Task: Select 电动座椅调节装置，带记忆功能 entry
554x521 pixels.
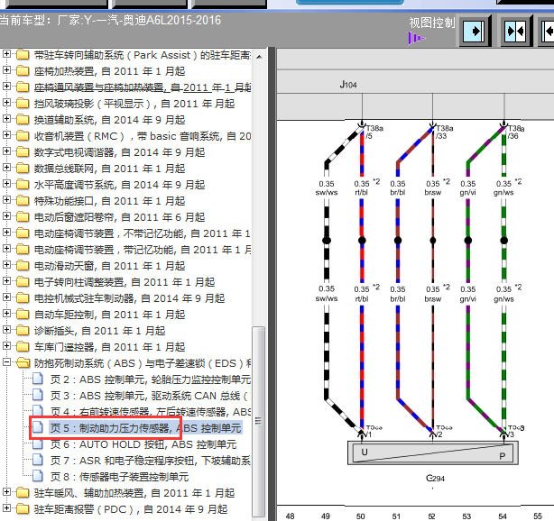Action: 143,250
